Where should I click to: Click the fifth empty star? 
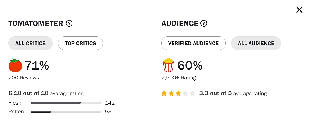pyautogui.click(x=192, y=94)
